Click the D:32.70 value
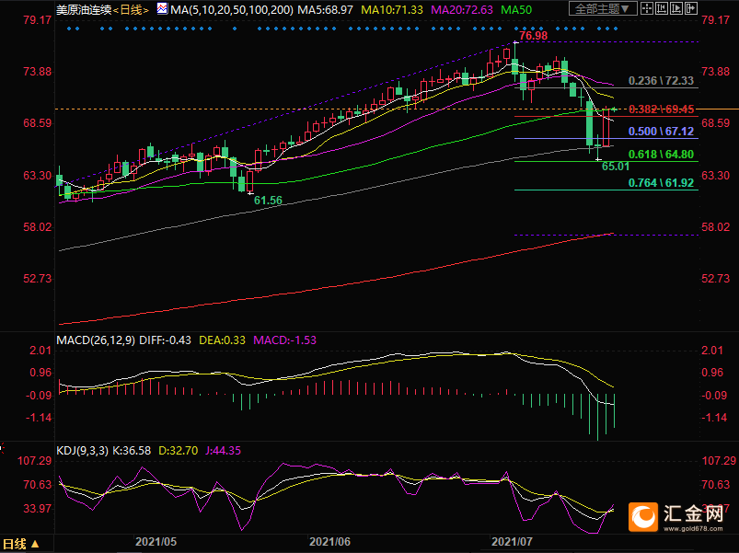 point(178,451)
